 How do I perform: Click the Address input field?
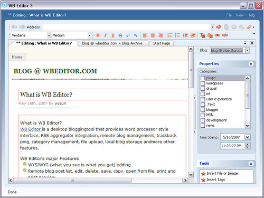pos(127,27)
